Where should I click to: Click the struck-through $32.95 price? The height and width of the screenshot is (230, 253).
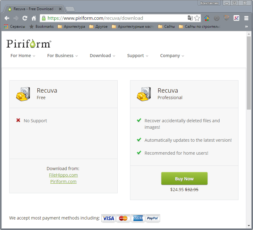192,190
